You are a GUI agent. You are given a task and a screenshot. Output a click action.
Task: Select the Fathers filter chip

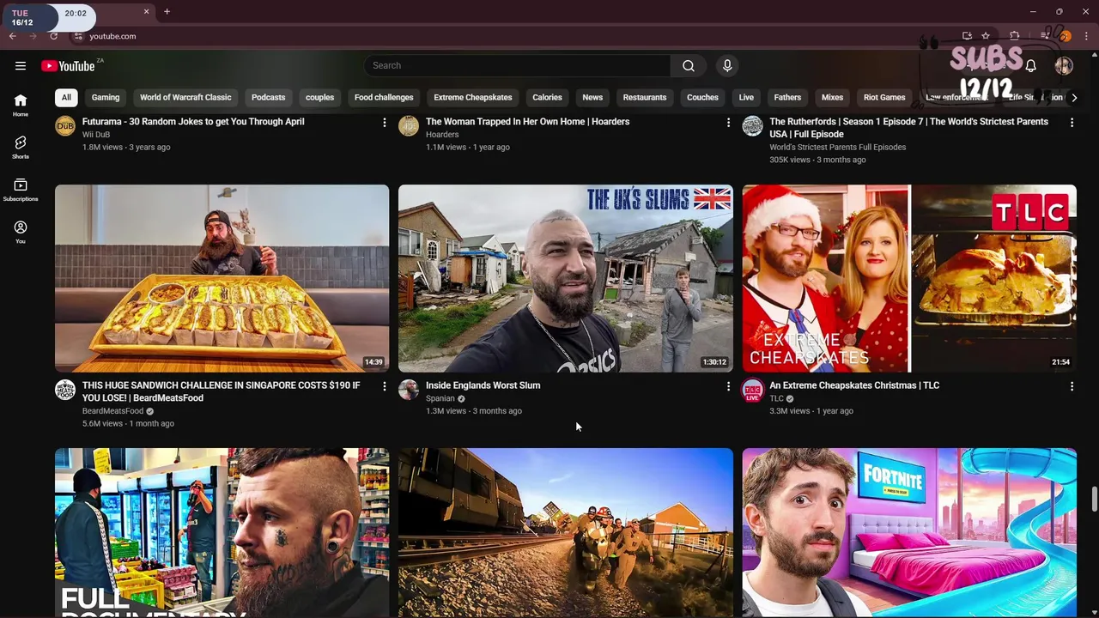(x=787, y=98)
